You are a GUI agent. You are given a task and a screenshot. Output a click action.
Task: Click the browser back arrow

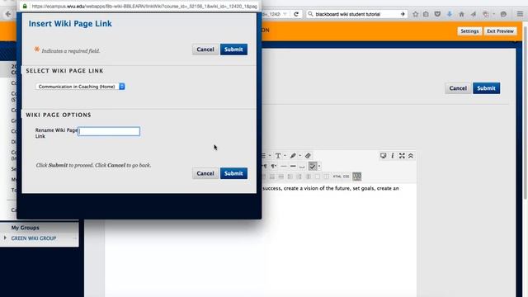pos(8,14)
